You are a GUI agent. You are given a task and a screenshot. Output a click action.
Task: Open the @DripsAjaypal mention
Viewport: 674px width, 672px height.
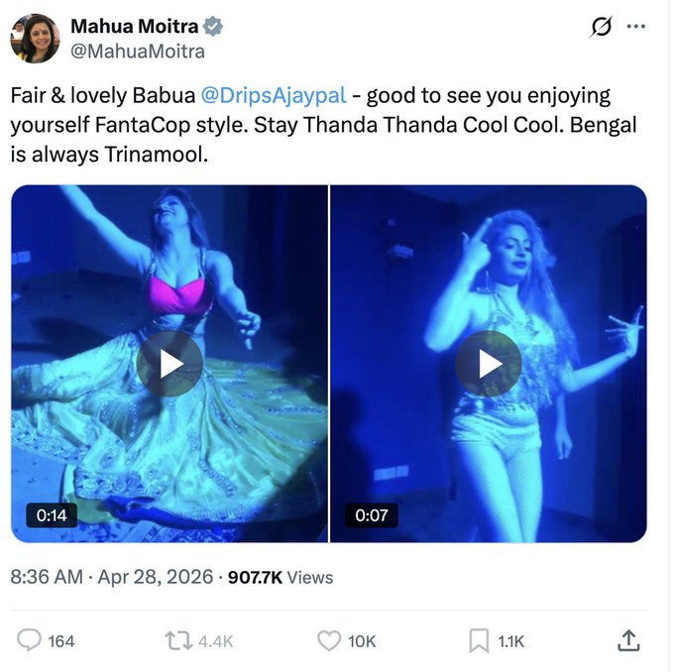coord(274,96)
